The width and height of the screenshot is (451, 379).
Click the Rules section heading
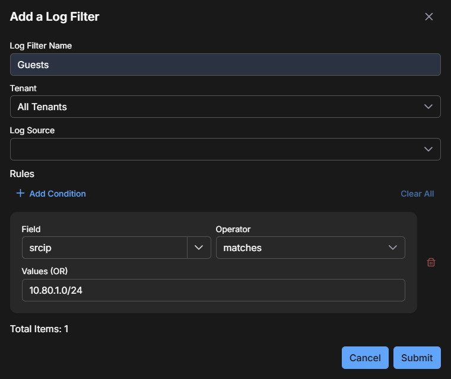click(22, 174)
